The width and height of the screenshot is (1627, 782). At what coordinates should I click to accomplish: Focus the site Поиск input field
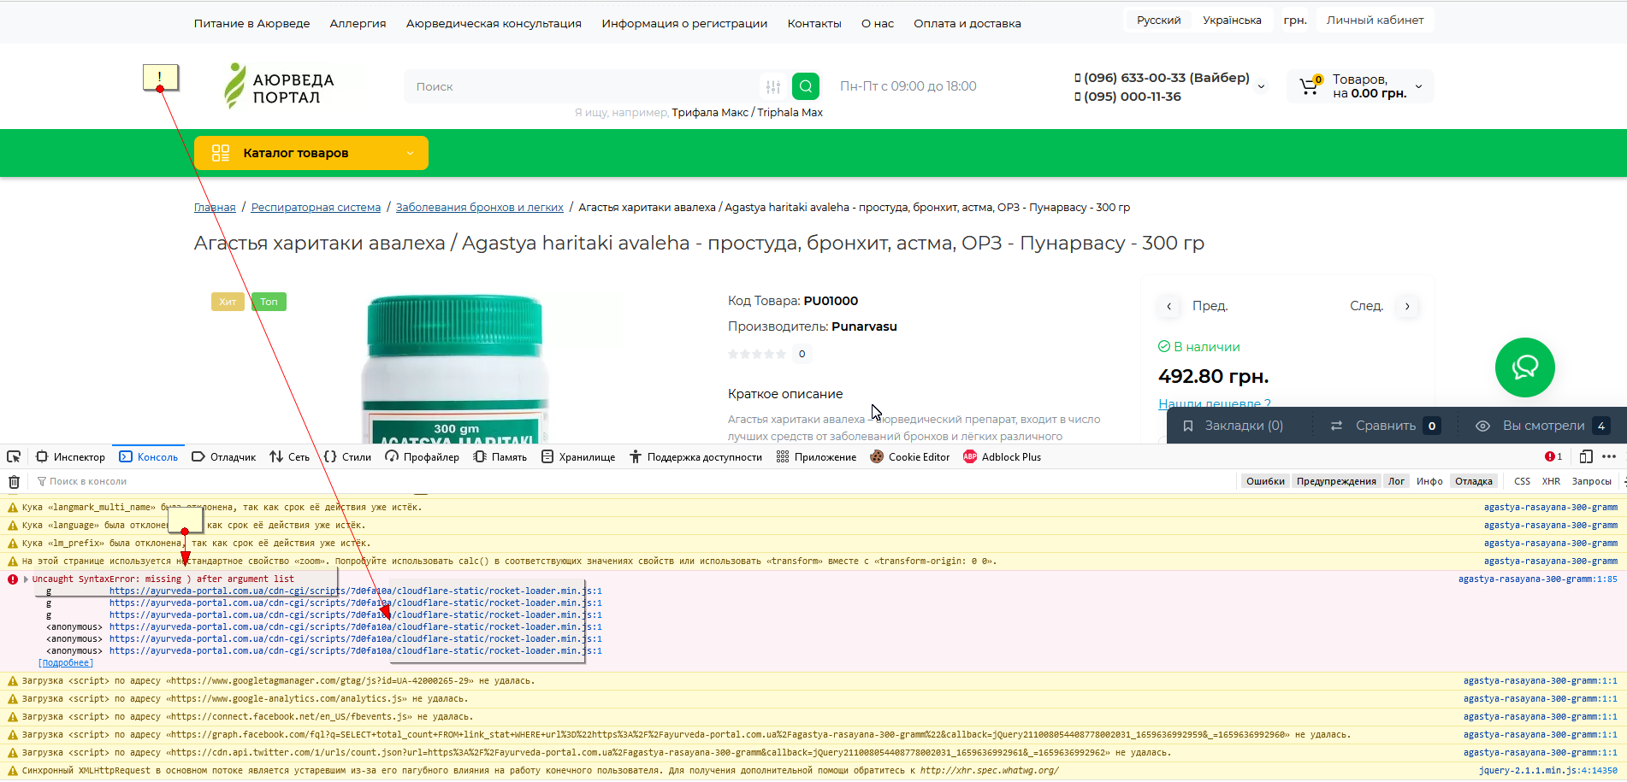click(x=582, y=86)
